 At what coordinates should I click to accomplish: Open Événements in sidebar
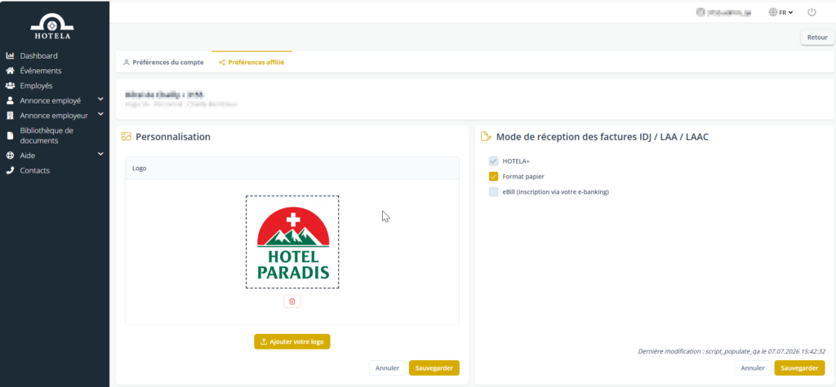[x=41, y=71]
